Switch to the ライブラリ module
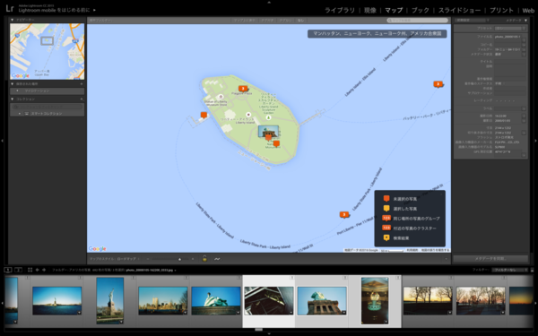The width and height of the screenshot is (538, 336). (x=339, y=10)
